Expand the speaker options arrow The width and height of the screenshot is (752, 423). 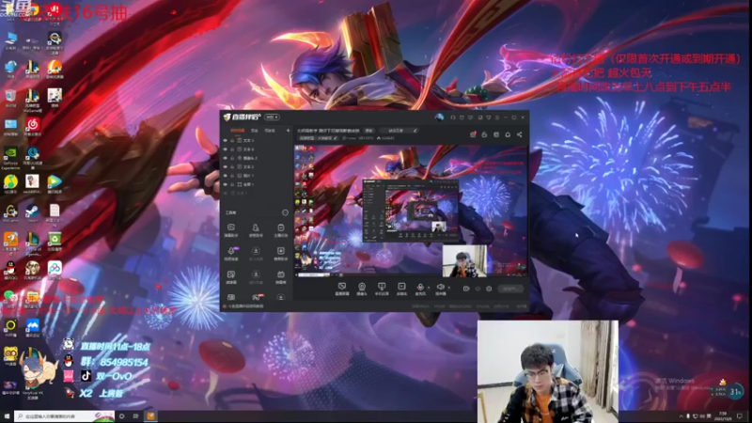[x=449, y=288]
